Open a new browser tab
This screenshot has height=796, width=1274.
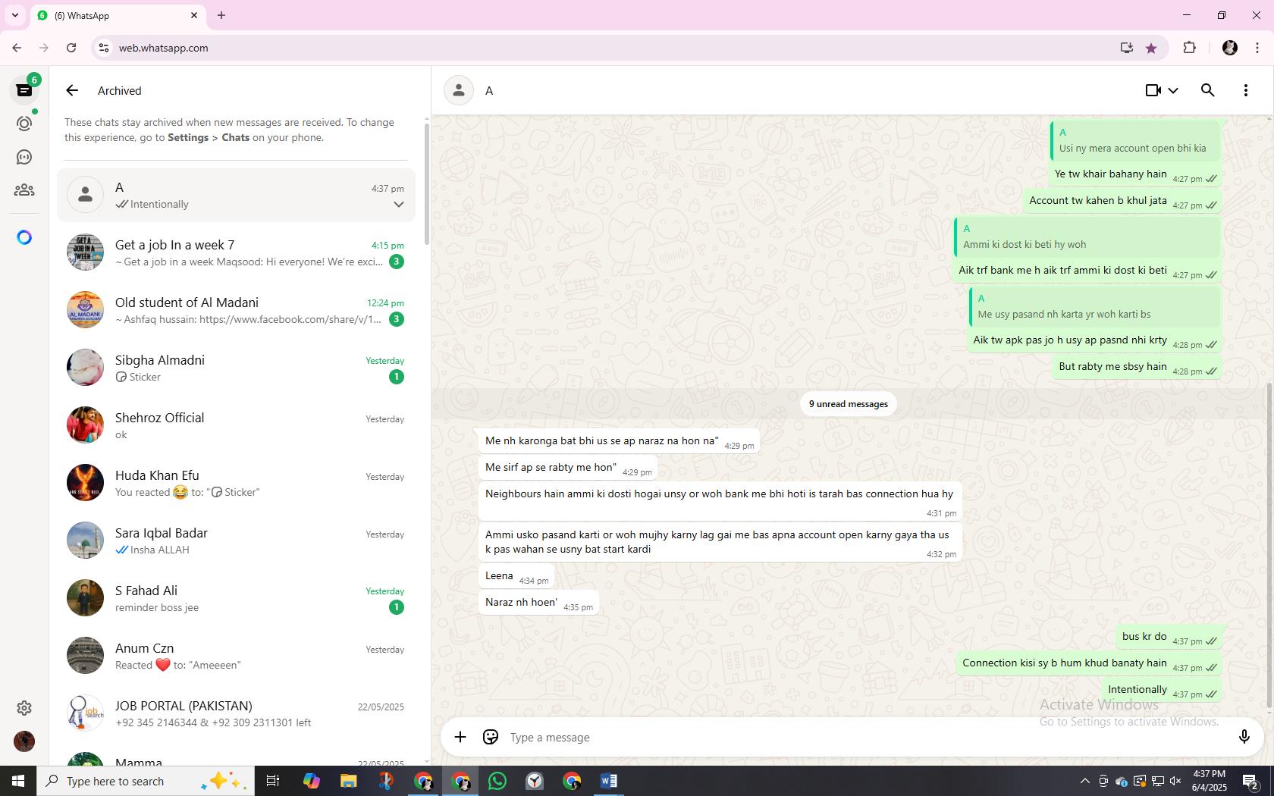coord(221,15)
